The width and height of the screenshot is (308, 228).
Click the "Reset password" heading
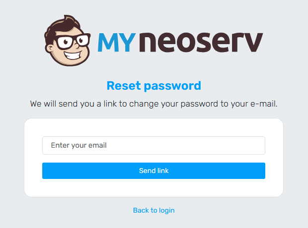(x=154, y=86)
